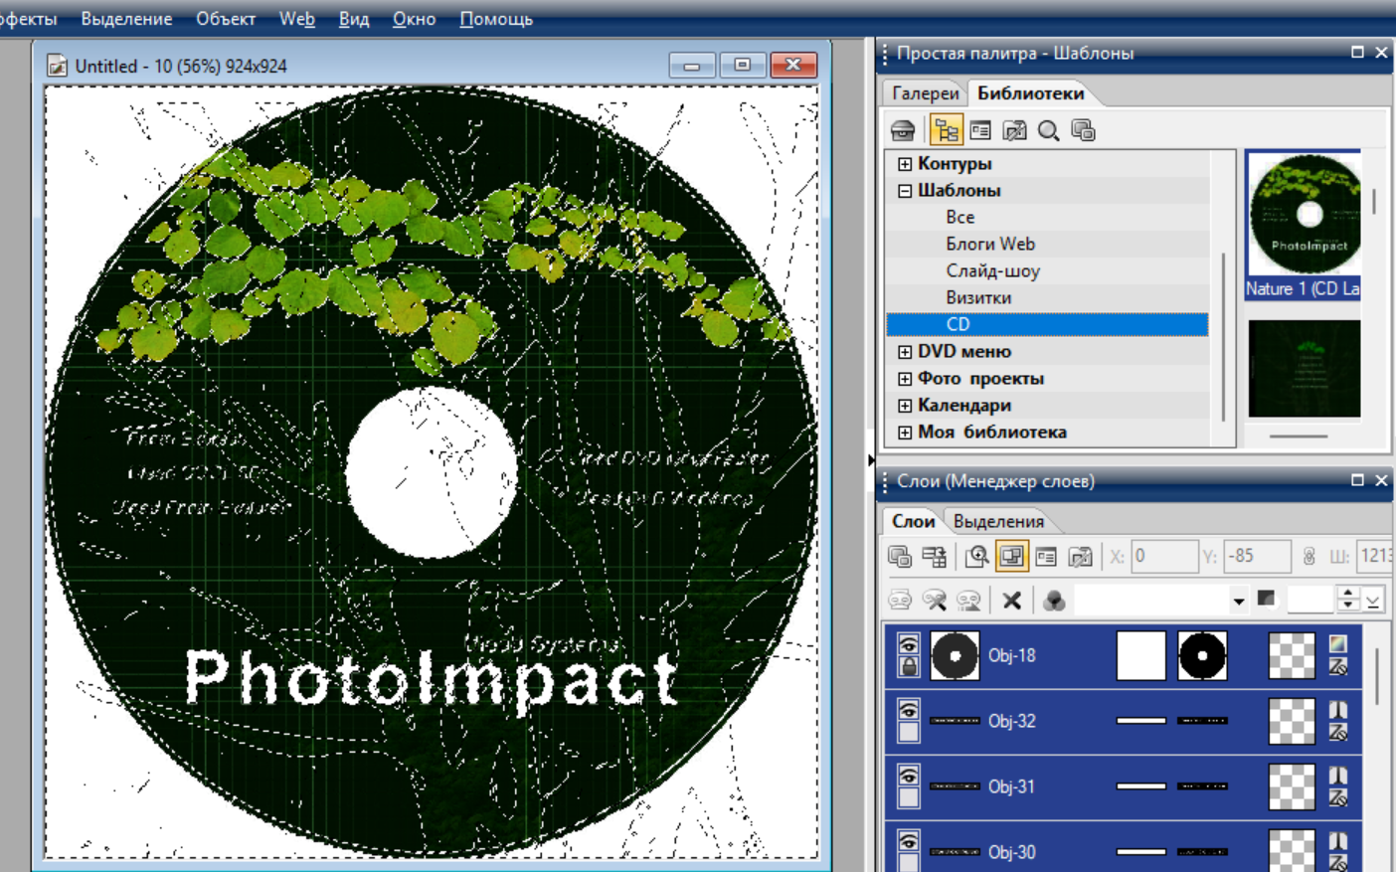Click the three-circles merge mode icon
The width and height of the screenshot is (1396, 872).
point(1054,600)
